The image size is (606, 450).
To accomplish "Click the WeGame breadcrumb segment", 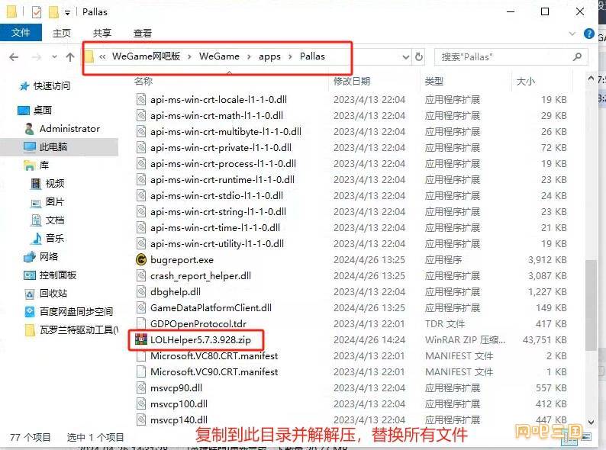I will [x=219, y=56].
